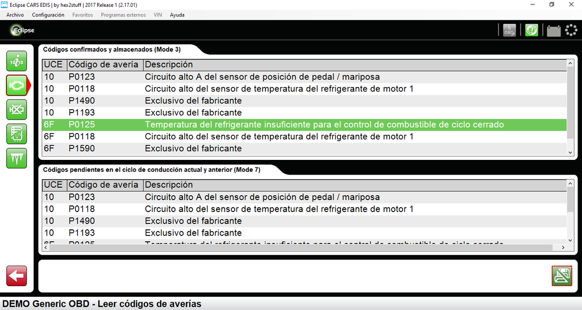This screenshot has height=310, width=582.
Task: Open the green help question mark icon
Action: [x=531, y=30]
